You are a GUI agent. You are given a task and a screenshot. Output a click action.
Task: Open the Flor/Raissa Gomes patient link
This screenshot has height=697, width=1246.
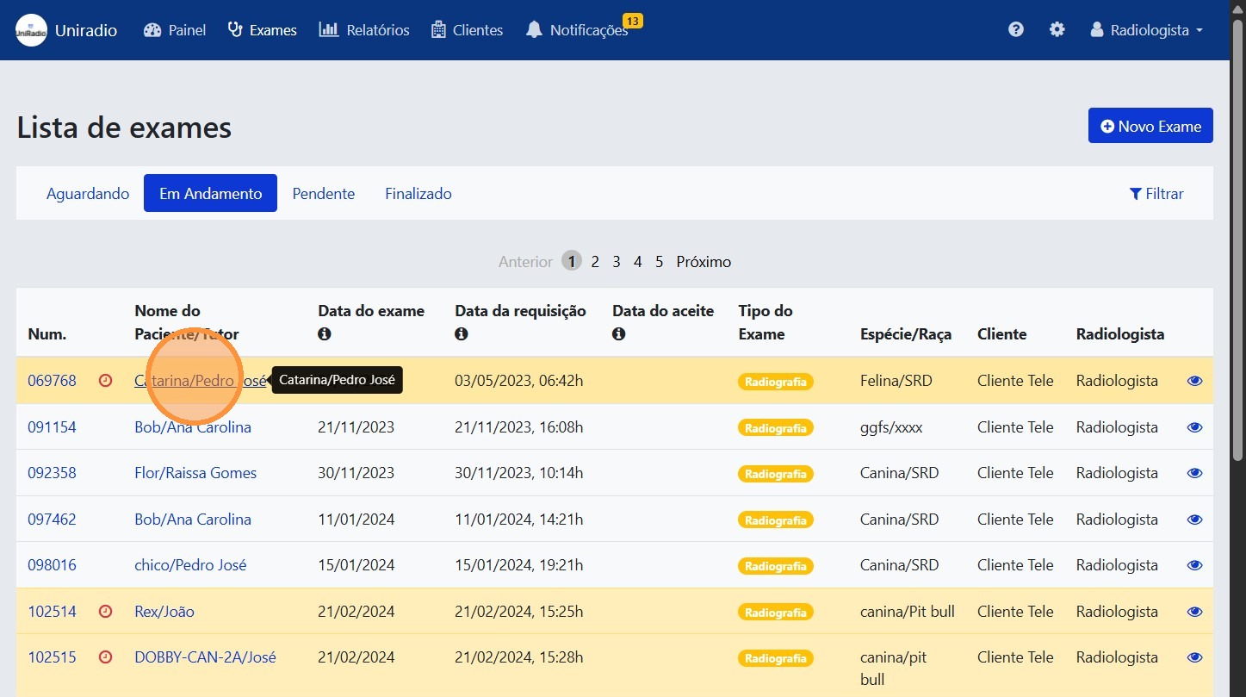pyautogui.click(x=195, y=473)
